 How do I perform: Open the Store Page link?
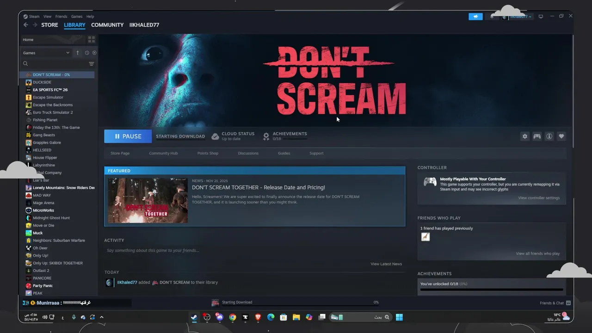pos(120,153)
